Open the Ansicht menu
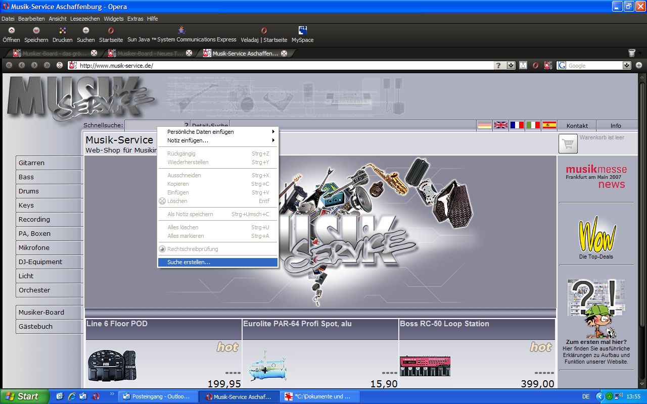The height and width of the screenshot is (404, 647). 58,19
